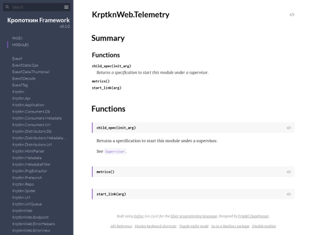Click the metrics() detail heading
This screenshot has width=313, height=235.
point(105,172)
